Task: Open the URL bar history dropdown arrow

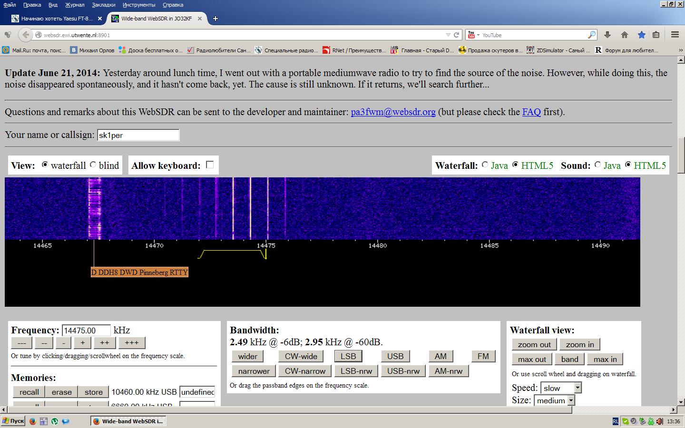Action: pos(448,35)
